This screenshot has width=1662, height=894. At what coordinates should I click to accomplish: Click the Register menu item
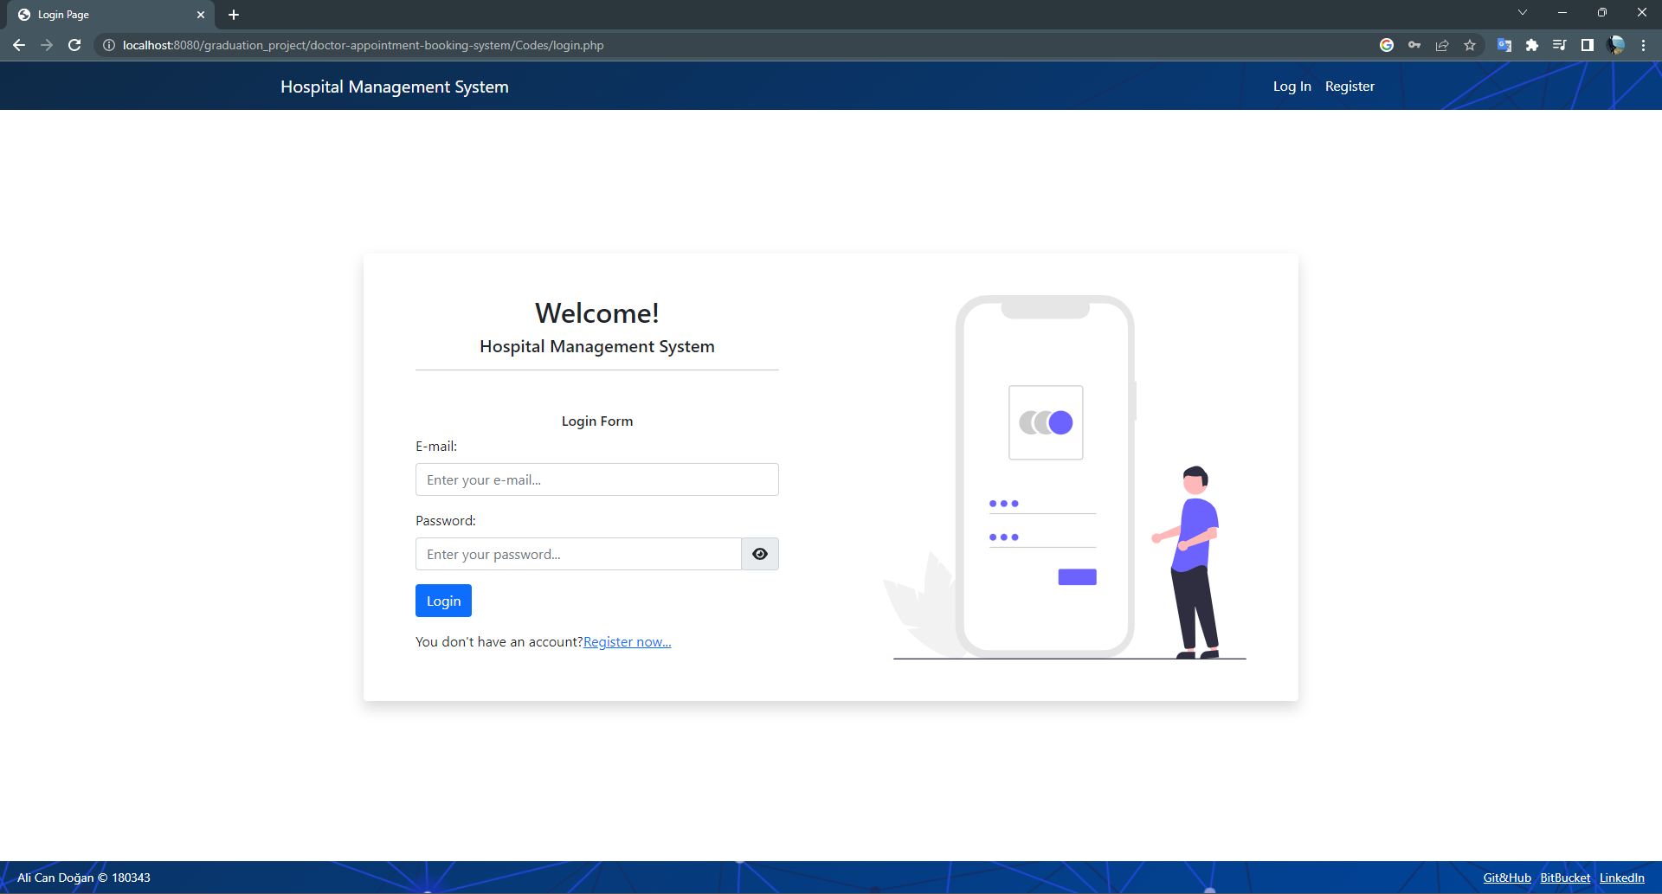pyautogui.click(x=1350, y=86)
